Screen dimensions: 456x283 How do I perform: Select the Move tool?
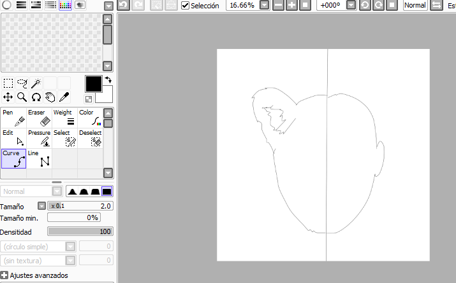(8, 97)
